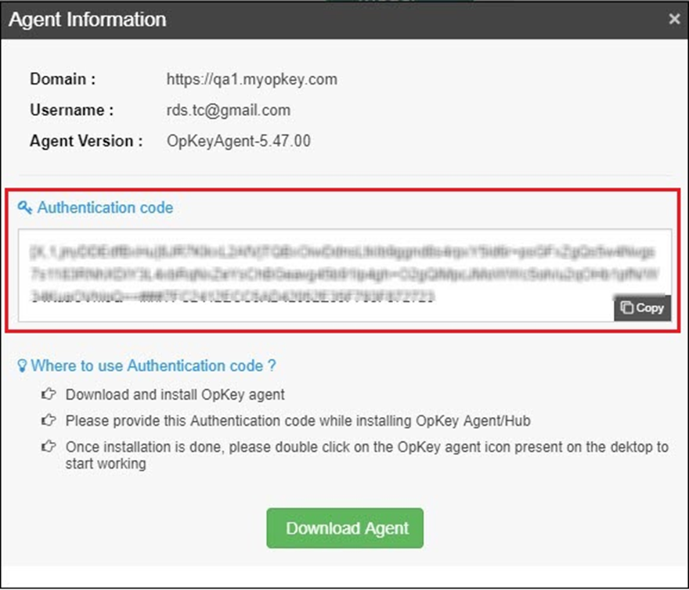Copy the authentication code via Copy label
Viewport: 689px width, 590px height.
pos(649,308)
